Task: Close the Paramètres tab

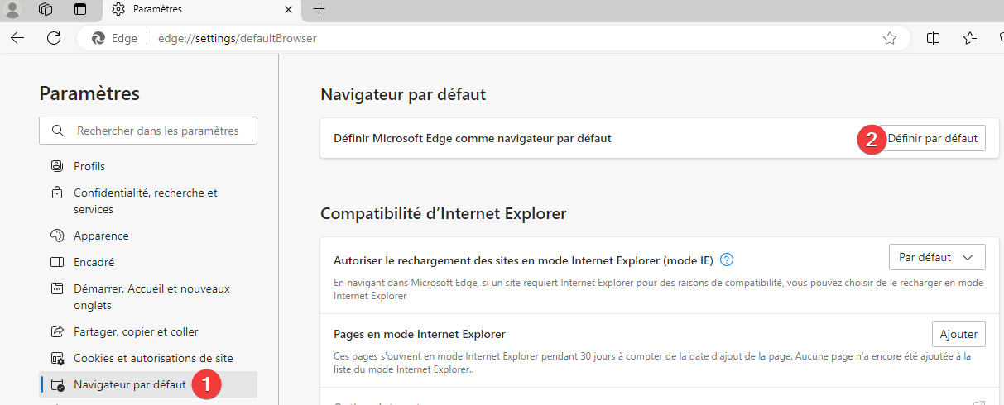Action: [x=288, y=9]
